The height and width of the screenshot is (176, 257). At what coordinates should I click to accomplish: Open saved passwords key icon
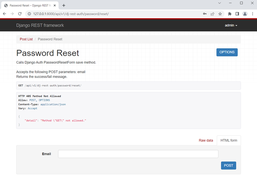point(205,14)
